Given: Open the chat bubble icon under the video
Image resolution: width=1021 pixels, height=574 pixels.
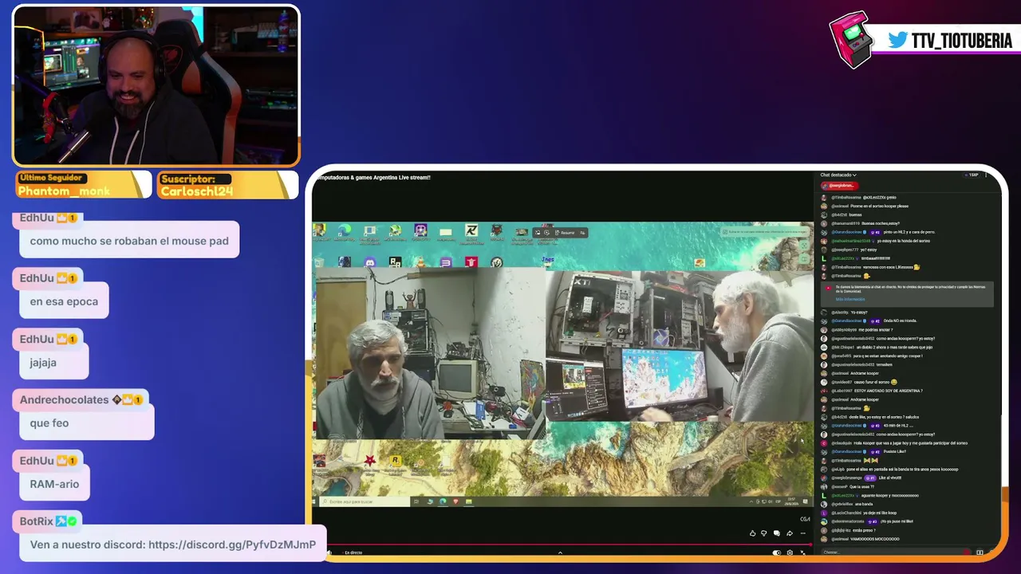Looking at the screenshot, I should coord(777,533).
